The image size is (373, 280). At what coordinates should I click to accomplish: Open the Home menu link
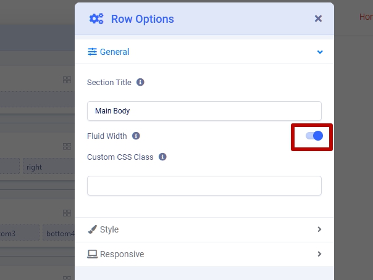click(x=366, y=17)
